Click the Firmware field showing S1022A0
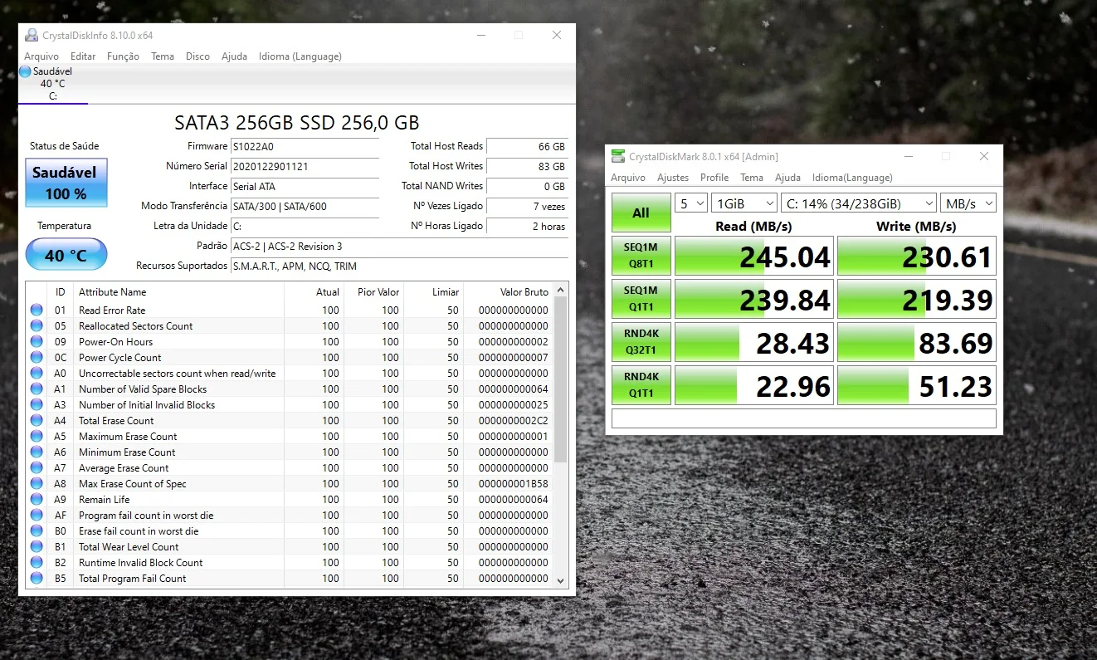The image size is (1097, 660). 305,146
